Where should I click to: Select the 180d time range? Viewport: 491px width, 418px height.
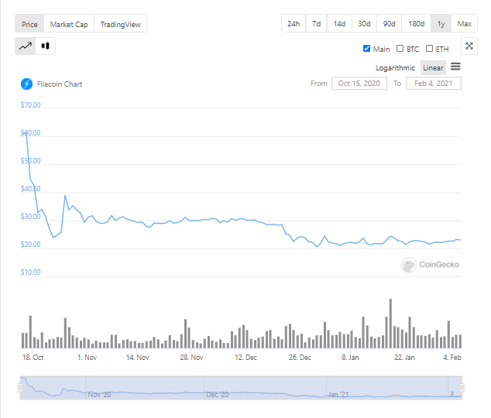click(x=416, y=23)
